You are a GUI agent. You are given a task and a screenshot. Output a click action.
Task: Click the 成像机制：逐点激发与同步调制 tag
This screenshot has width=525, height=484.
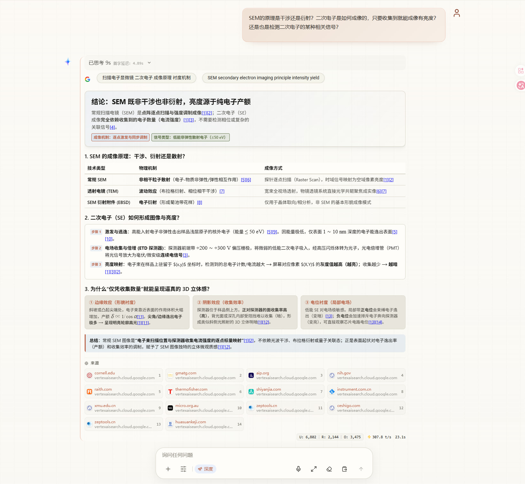pos(120,137)
